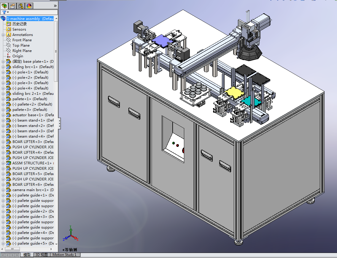
Task: Expand the base plate<1> component node
Action: (x=3, y=62)
